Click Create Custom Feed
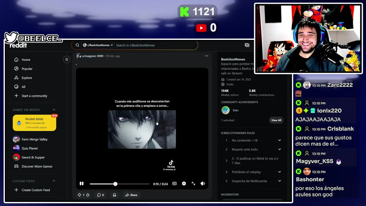366x206 pixels. tap(35, 190)
